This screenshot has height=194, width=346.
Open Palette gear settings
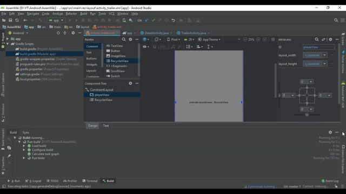click(130, 39)
